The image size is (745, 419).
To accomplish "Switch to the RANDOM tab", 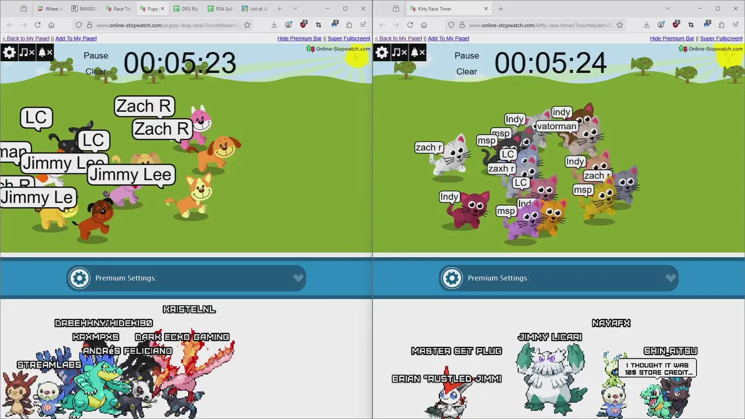I will [x=84, y=9].
